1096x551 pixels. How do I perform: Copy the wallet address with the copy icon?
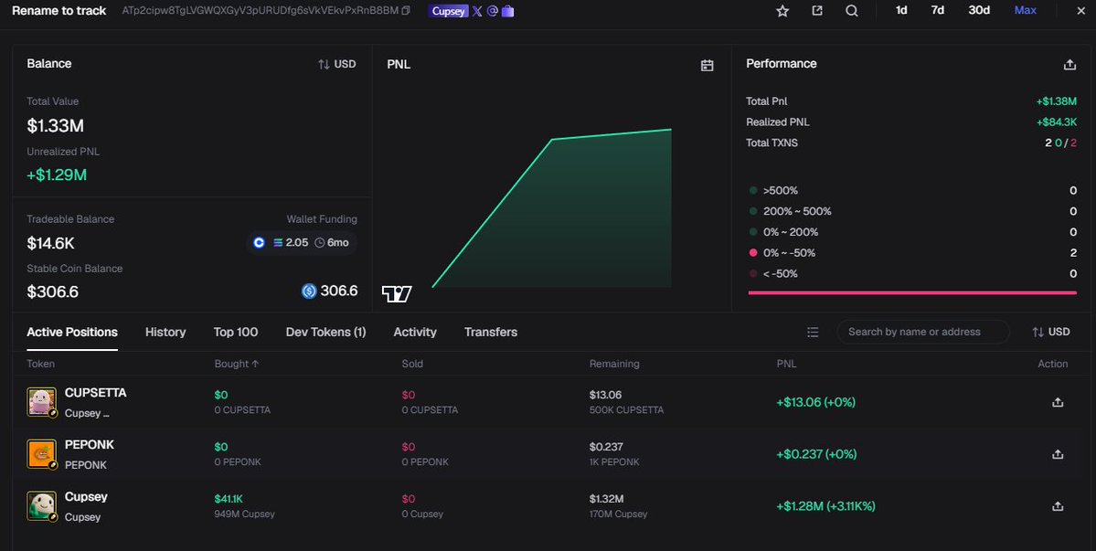pyautogui.click(x=406, y=10)
